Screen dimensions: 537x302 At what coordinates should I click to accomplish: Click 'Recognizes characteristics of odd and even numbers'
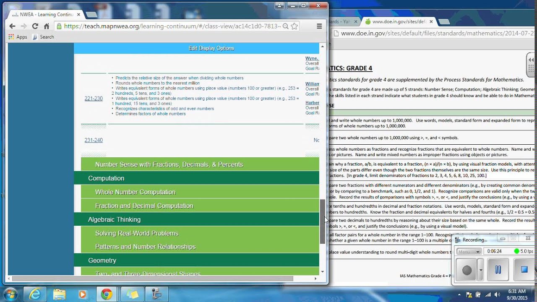click(x=165, y=109)
